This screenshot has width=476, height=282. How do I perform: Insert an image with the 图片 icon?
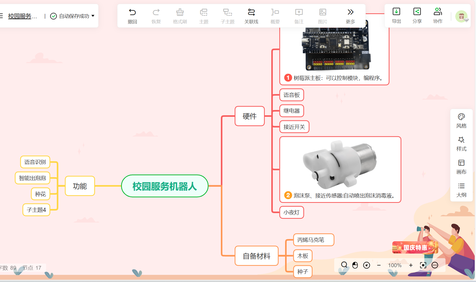323,16
